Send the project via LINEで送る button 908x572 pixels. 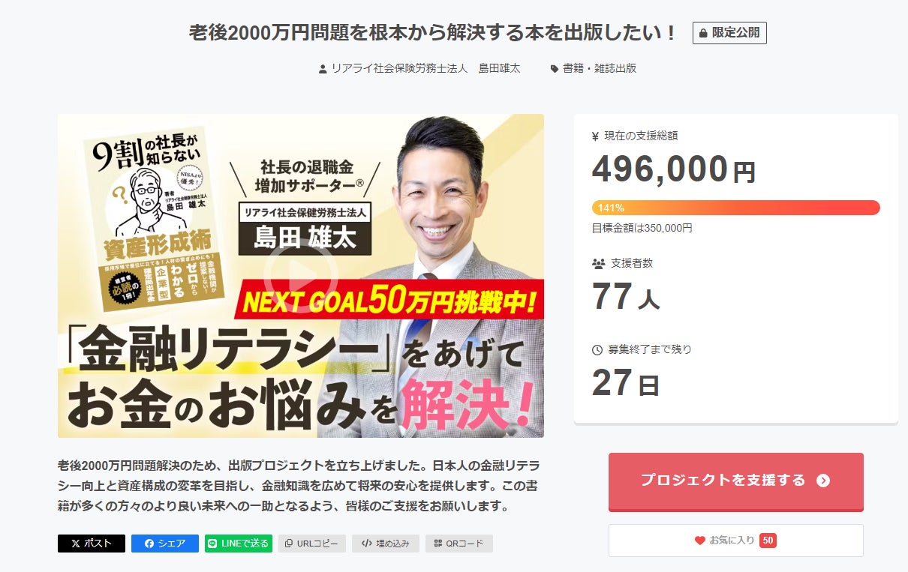click(x=238, y=544)
